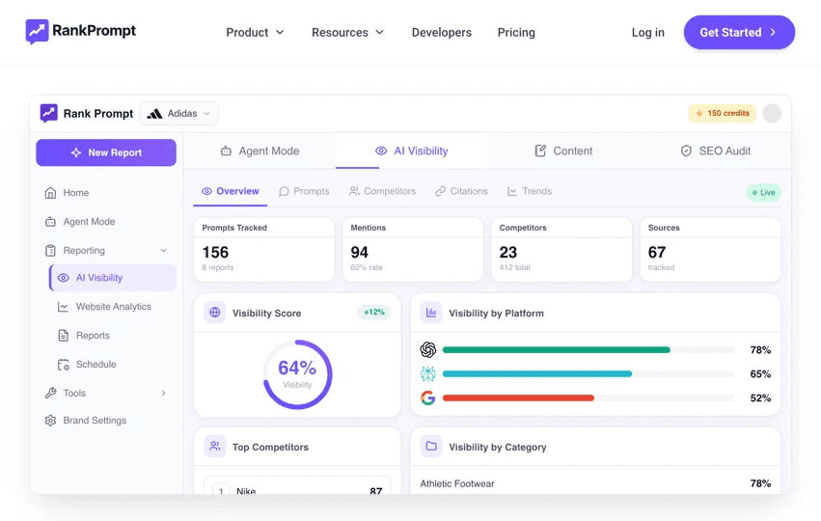
Task: Click the SEO Audit shield icon
Action: pos(686,151)
